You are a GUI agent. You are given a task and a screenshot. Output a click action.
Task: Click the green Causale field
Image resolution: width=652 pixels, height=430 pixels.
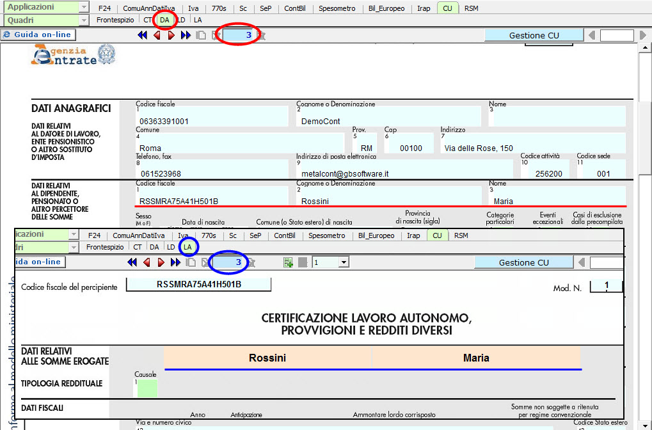tap(148, 388)
